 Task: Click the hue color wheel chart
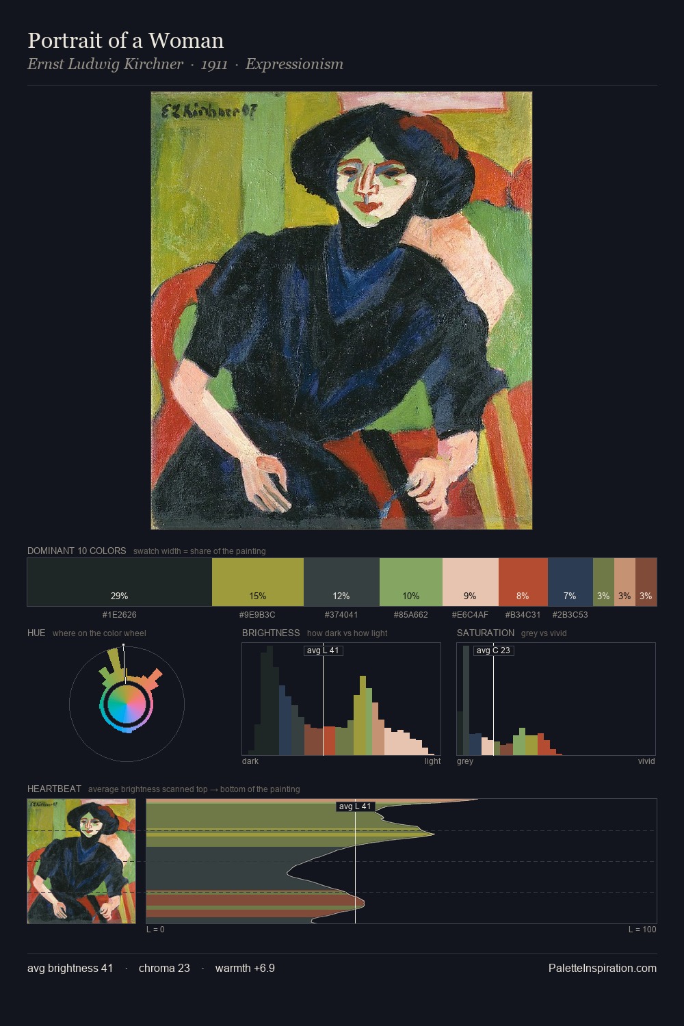tap(127, 703)
